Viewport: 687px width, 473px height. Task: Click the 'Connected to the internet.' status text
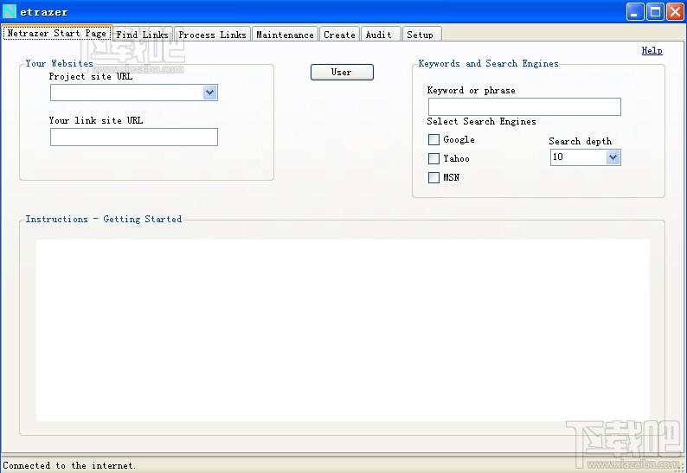click(69, 465)
